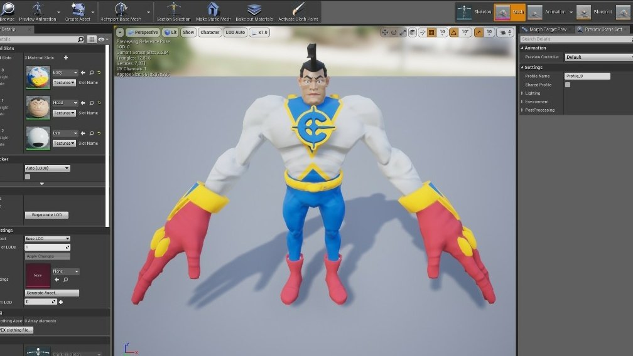The height and width of the screenshot is (356, 633).
Task: Browse to Eye material with magnifier icon
Action: coord(92,133)
